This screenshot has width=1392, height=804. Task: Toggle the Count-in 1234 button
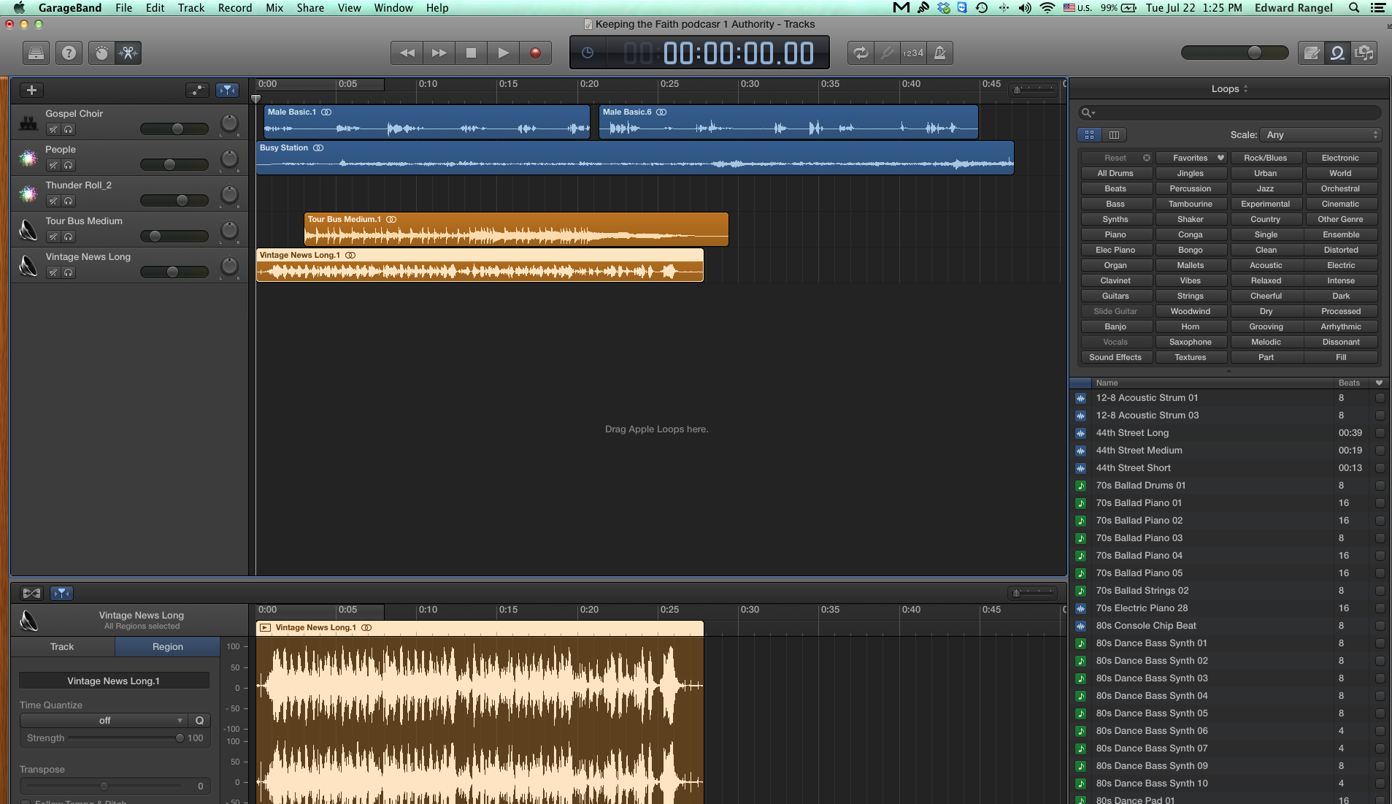[x=913, y=53]
